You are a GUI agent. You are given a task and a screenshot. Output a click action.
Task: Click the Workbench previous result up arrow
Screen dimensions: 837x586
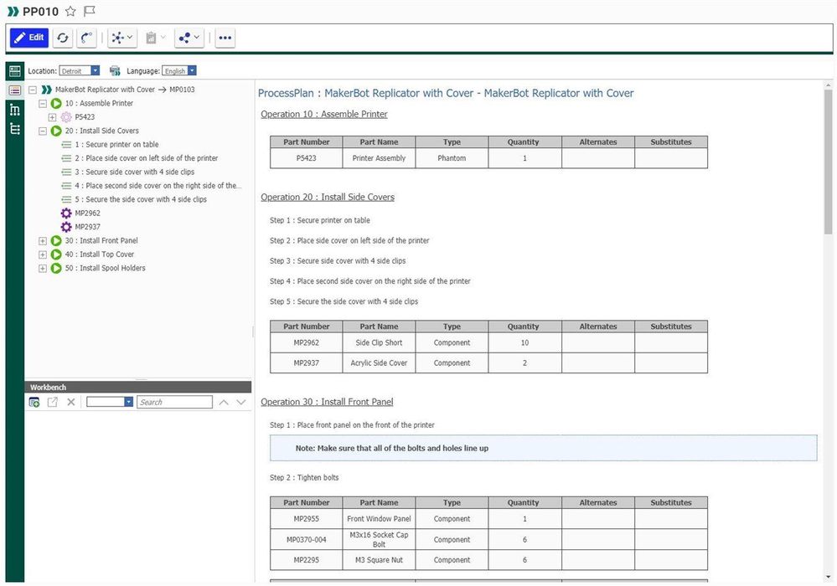click(225, 403)
